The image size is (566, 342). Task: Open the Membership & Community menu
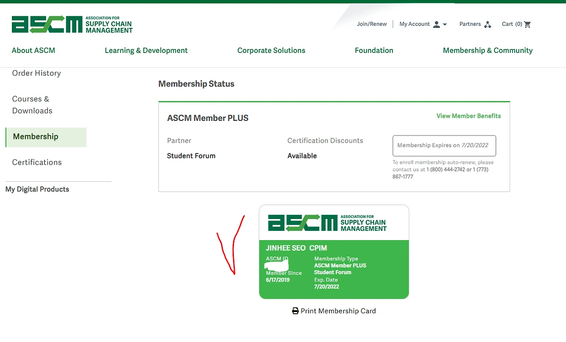tap(488, 50)
